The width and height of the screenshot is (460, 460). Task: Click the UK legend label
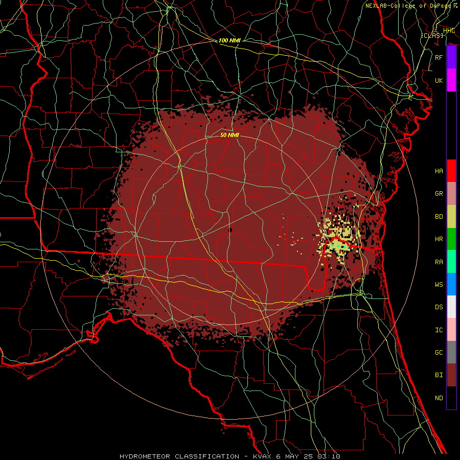(x=439, y=80)
